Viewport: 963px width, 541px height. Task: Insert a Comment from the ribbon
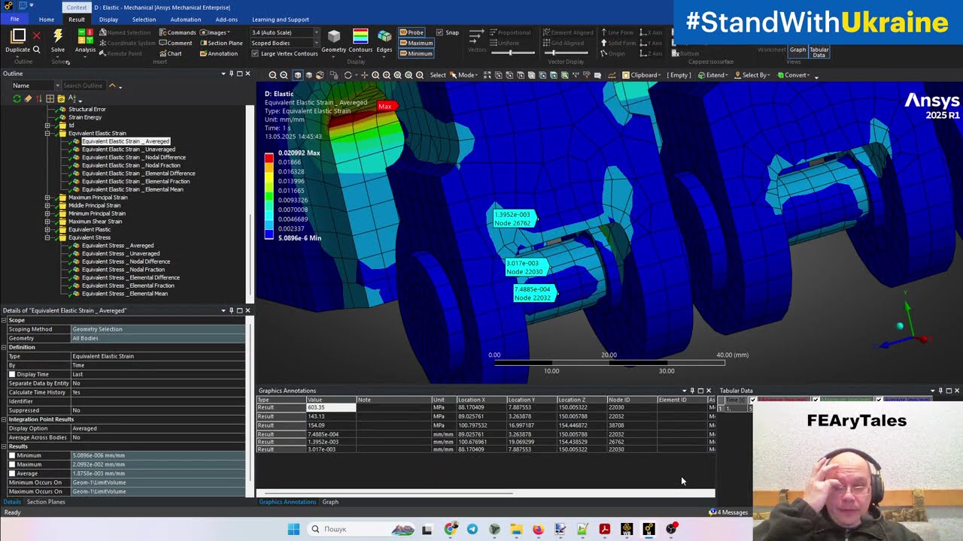(176, 43)
